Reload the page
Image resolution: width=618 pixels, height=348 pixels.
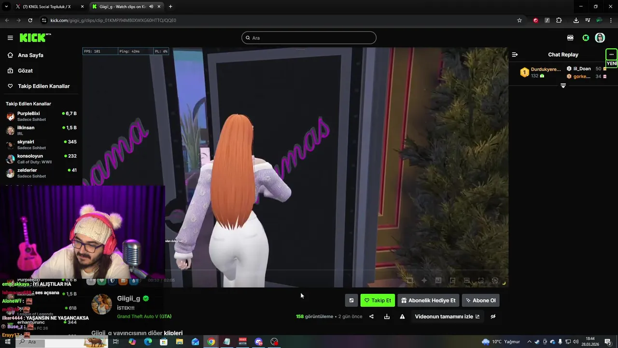(x=30, y=20)
